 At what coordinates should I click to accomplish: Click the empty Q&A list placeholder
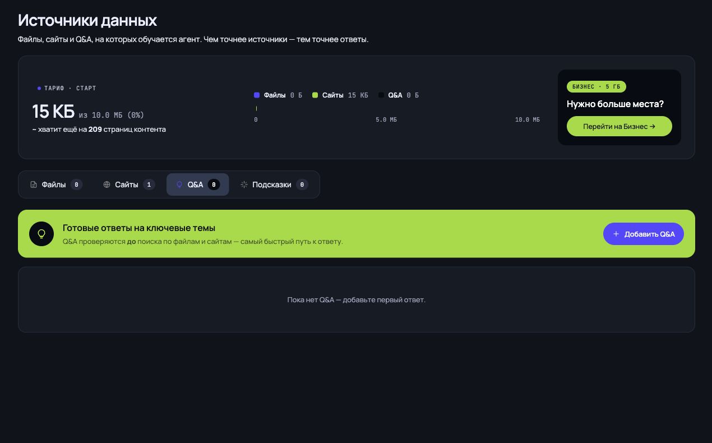[x=357, y=299]
